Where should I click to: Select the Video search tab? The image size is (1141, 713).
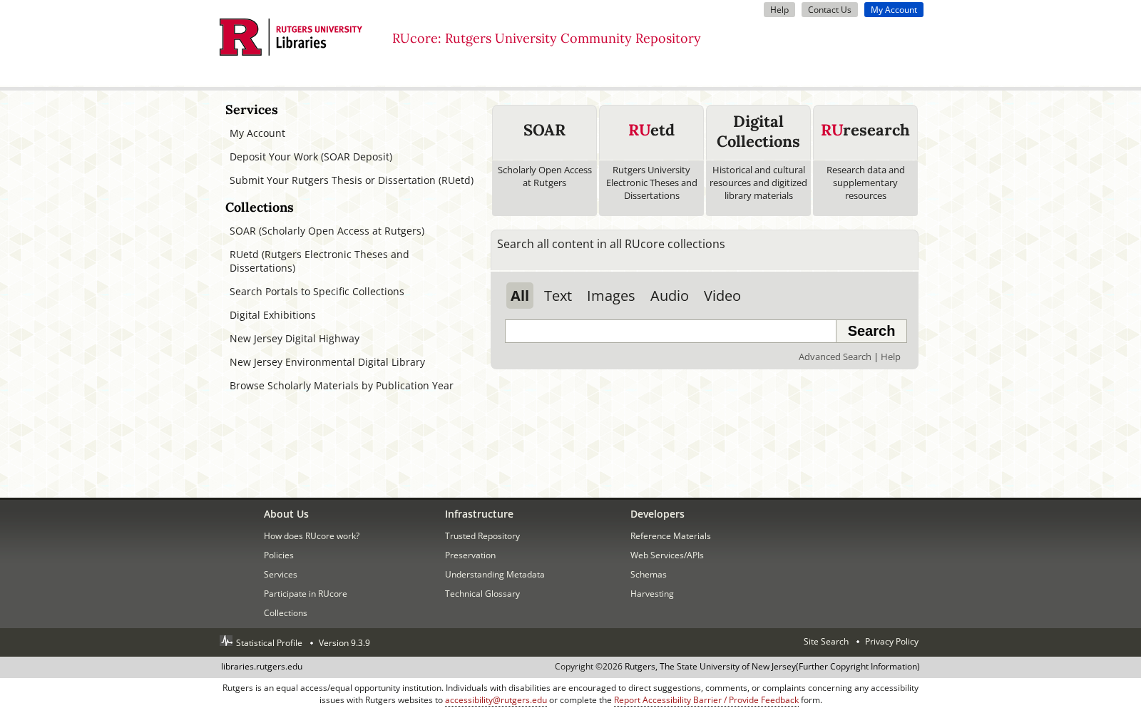pyautogui.click(x=722, y=296)
